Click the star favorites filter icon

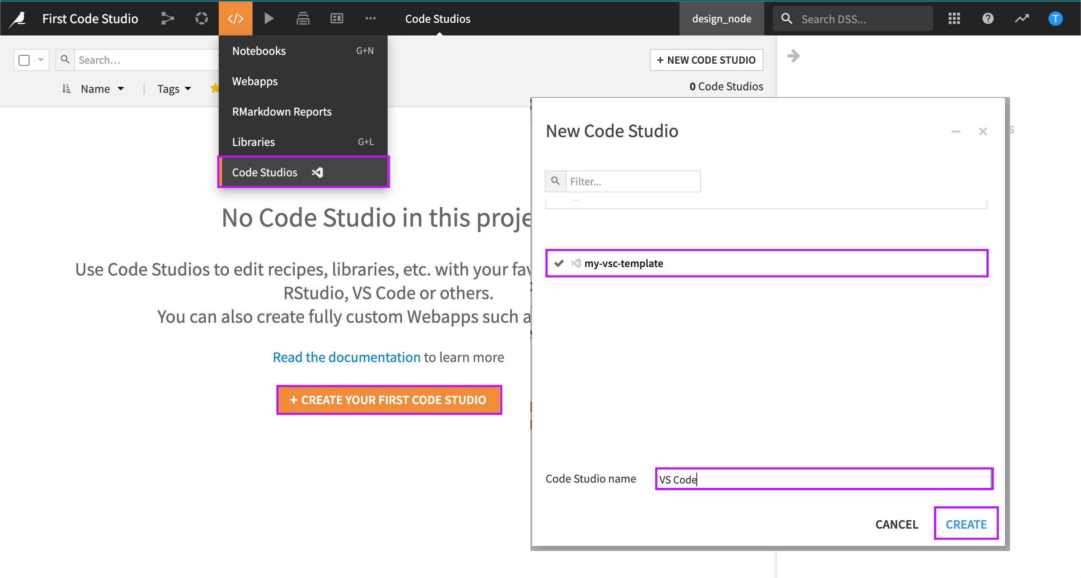tap(215, 88)
